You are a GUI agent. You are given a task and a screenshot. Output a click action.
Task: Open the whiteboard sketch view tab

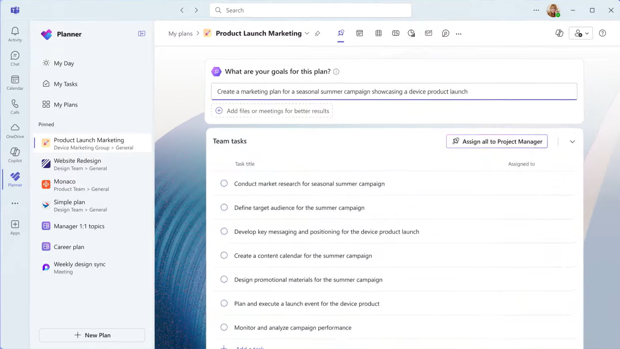pyautogui.click(x=428, y=33)
